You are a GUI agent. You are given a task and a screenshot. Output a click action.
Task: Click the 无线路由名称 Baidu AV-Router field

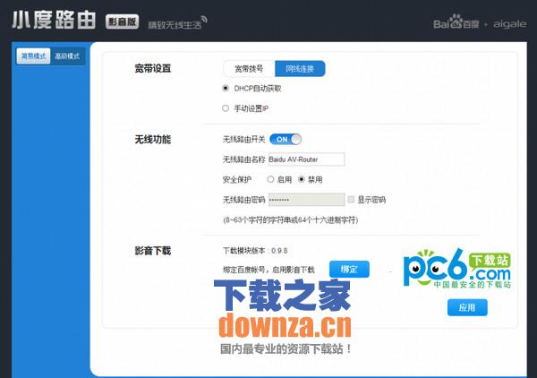tap(306, 159)
